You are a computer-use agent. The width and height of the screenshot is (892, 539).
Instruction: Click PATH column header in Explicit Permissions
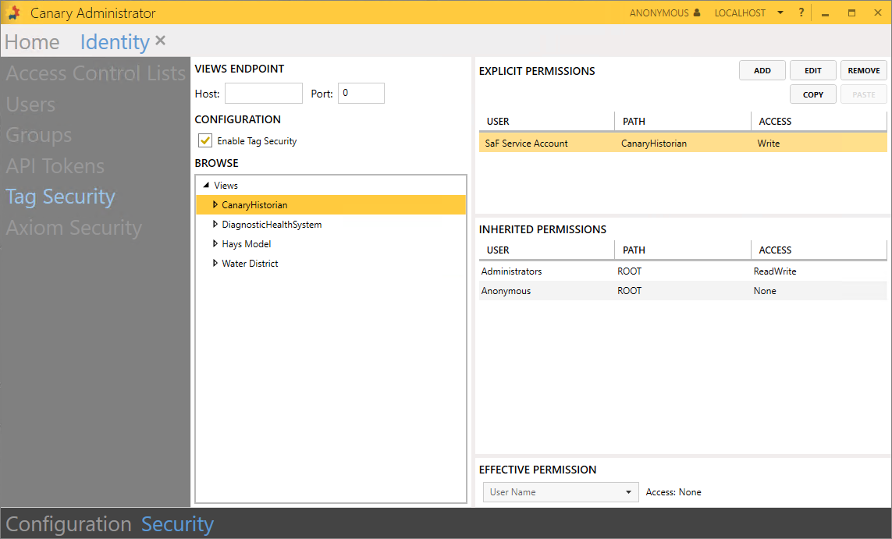[683, 121]
